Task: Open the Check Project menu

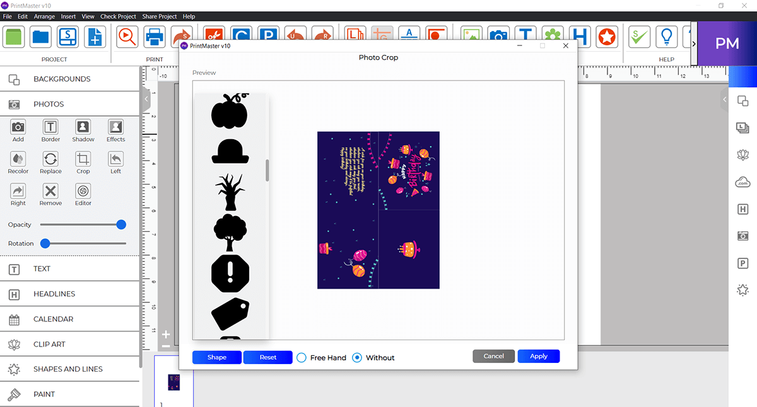Action: 118,16
